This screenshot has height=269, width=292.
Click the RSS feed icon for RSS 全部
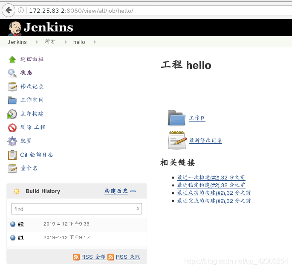coord(76,257)
